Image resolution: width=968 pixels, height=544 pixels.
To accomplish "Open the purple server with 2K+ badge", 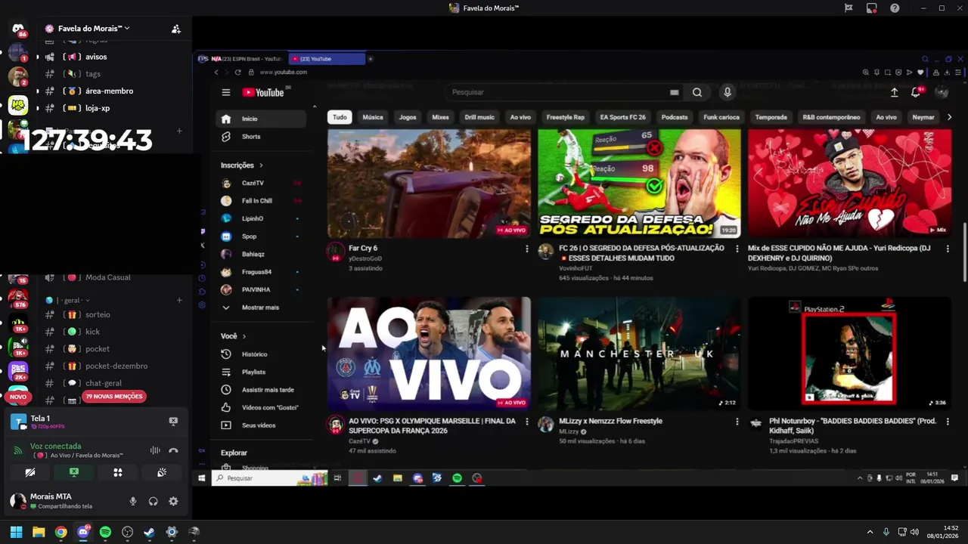I will [x=18, y=370].
